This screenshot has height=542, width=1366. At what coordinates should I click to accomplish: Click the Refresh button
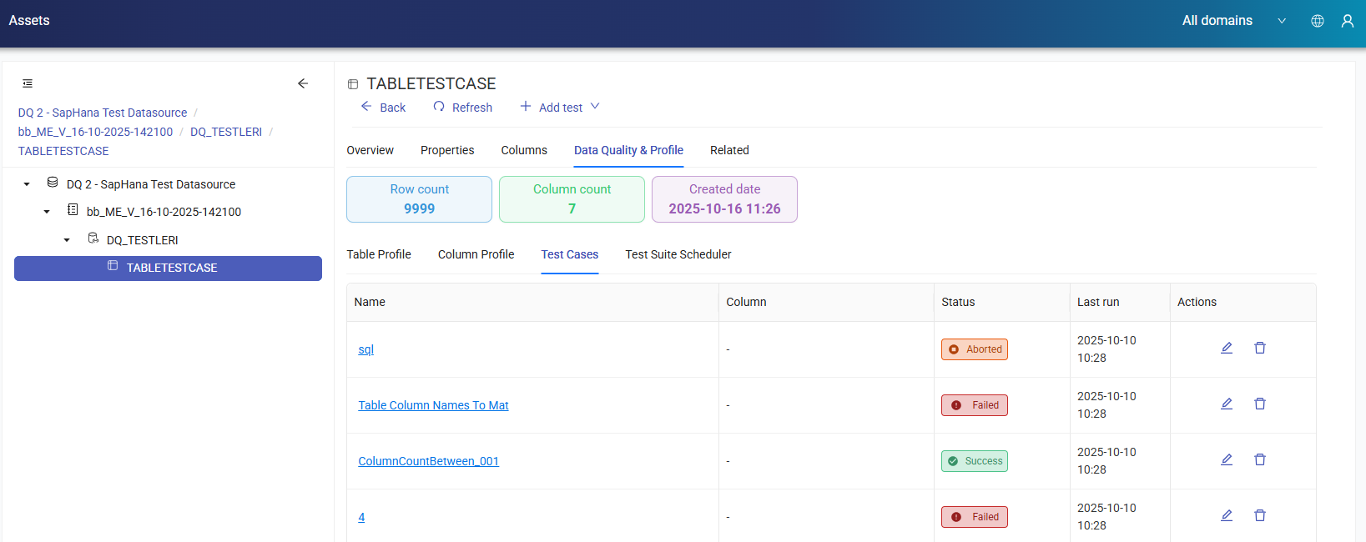click(463, 108)
